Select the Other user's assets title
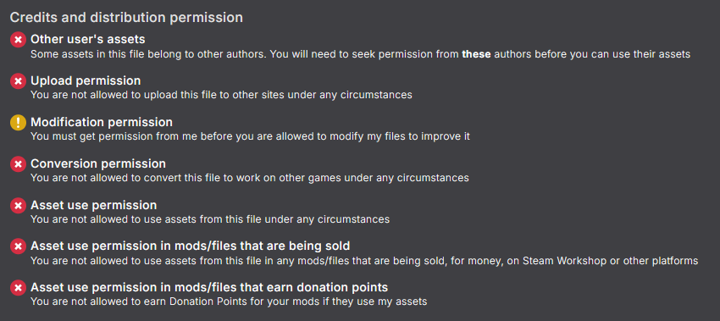 coord(88,39)
